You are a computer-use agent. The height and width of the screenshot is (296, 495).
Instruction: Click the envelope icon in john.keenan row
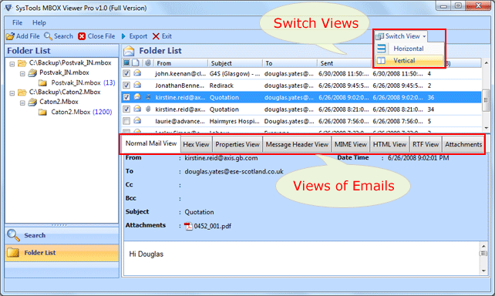[137, 73]
